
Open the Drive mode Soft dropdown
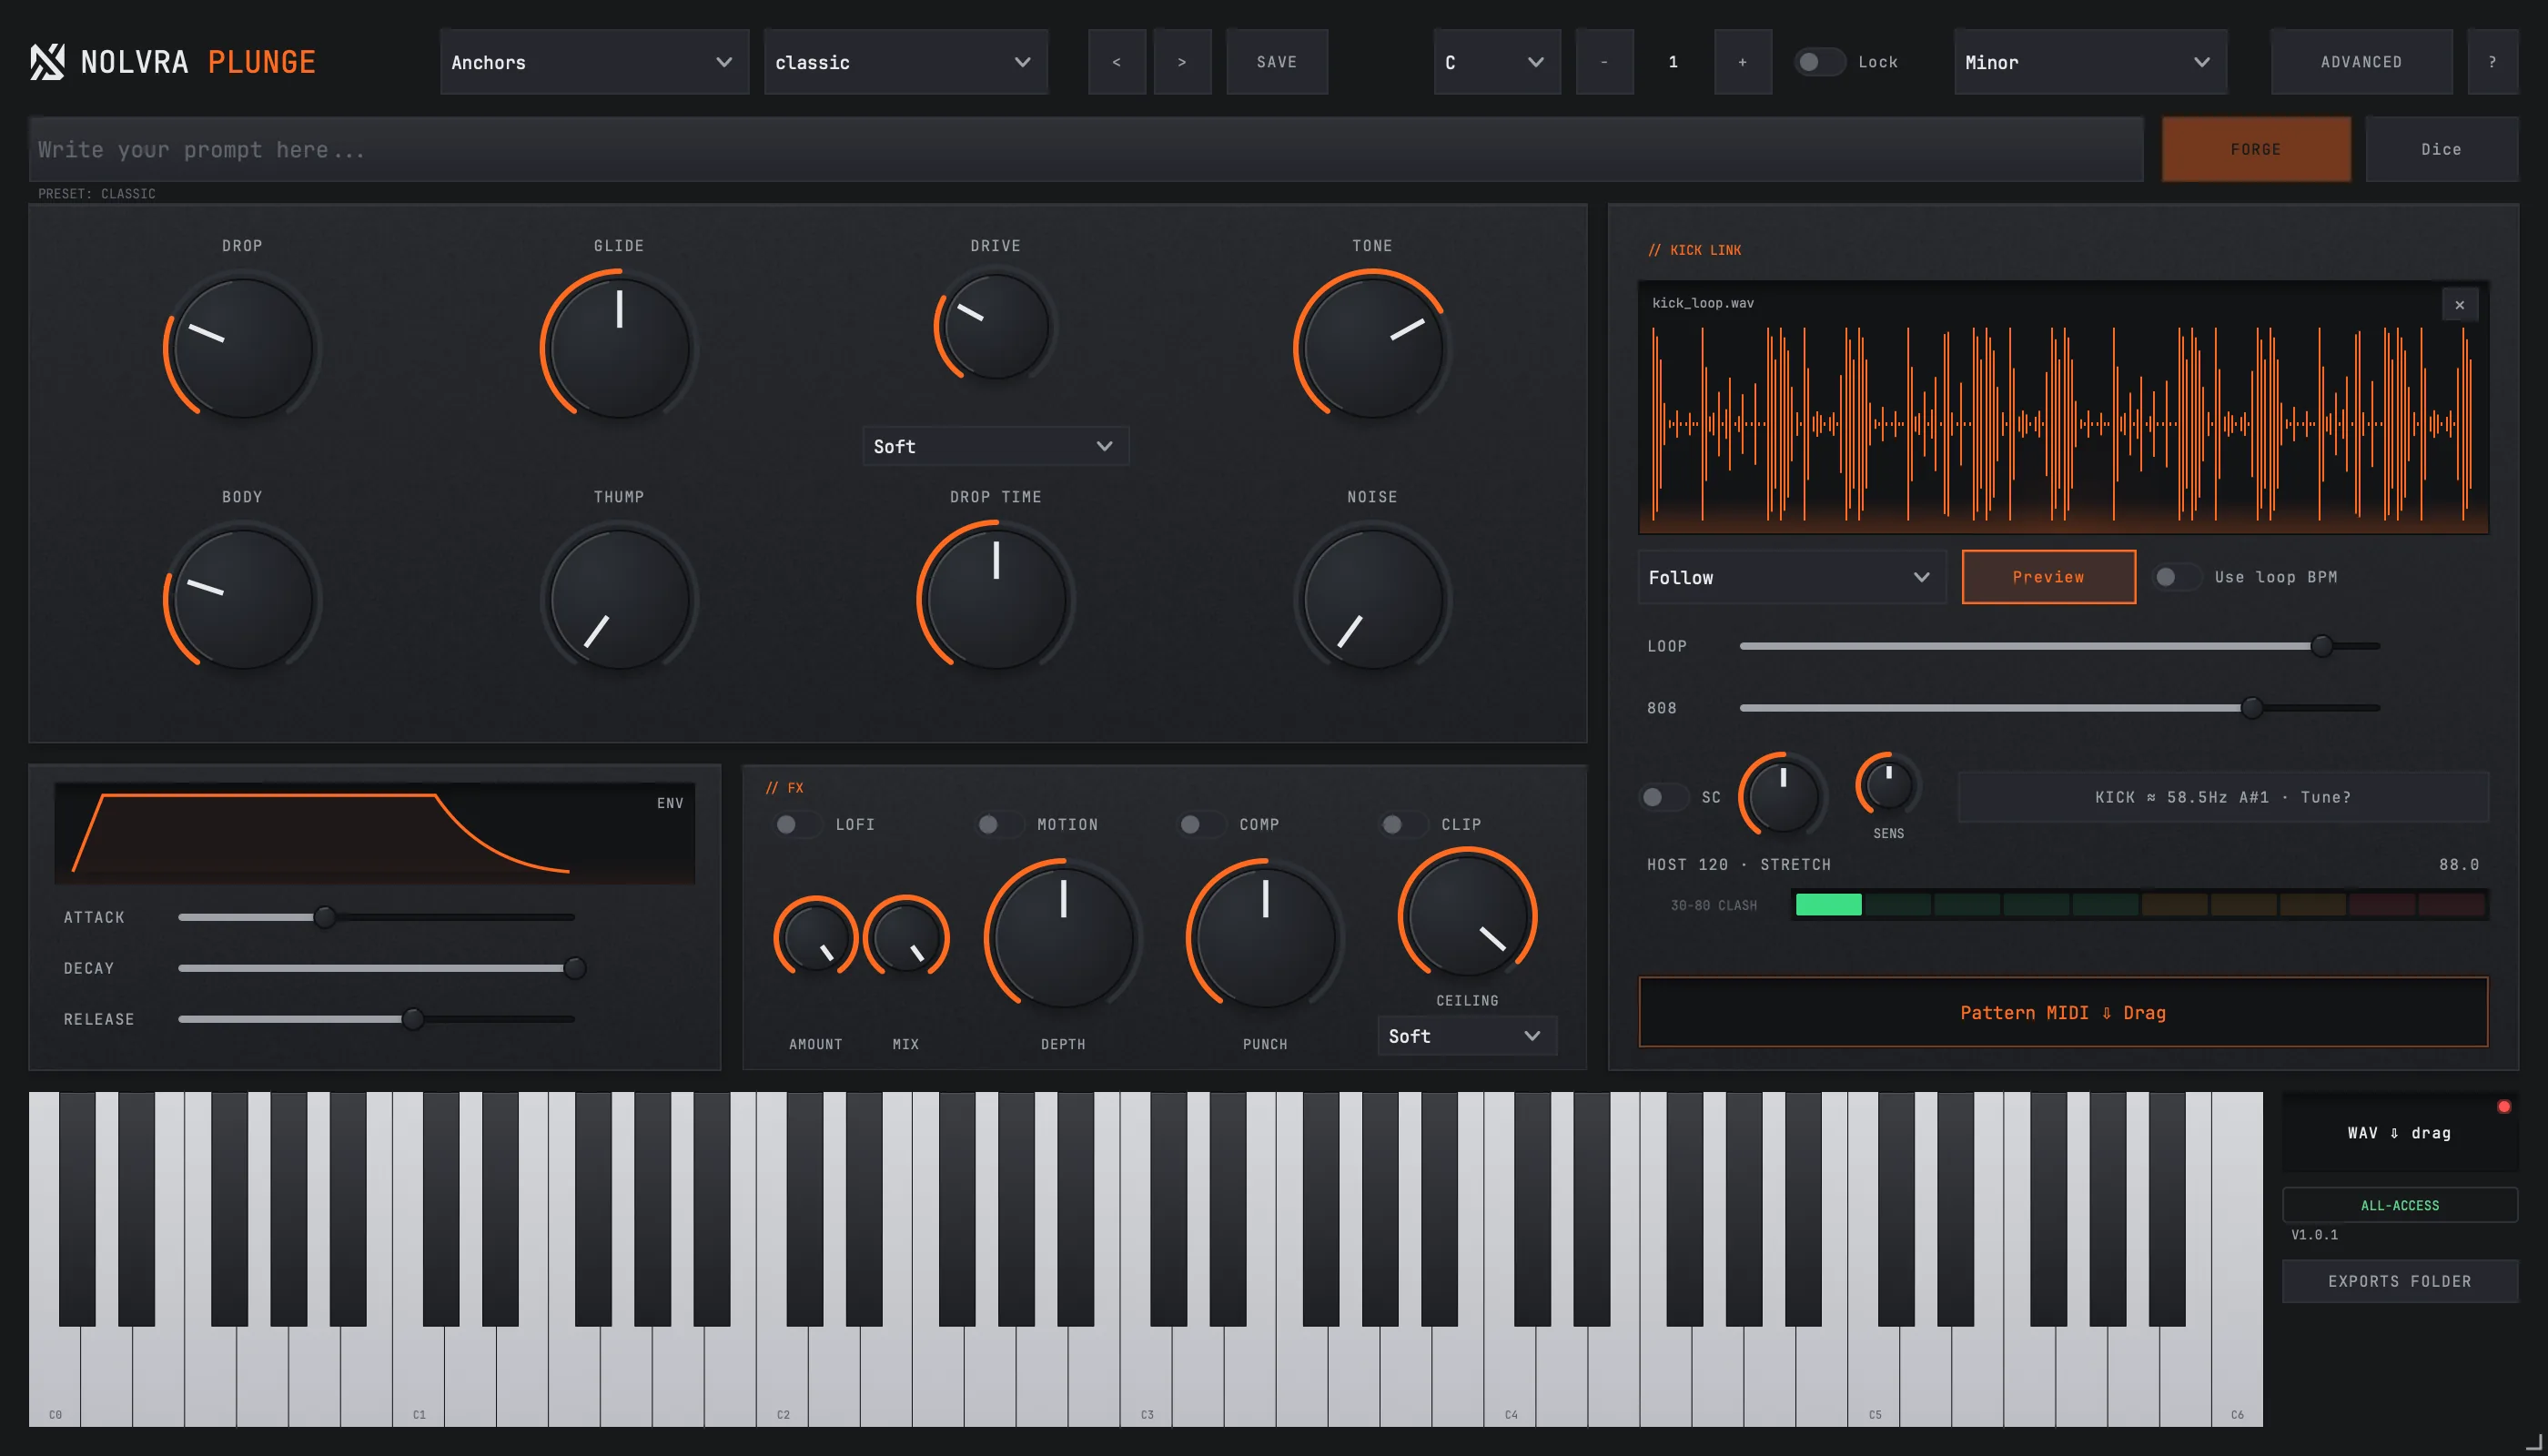(996, 446)
